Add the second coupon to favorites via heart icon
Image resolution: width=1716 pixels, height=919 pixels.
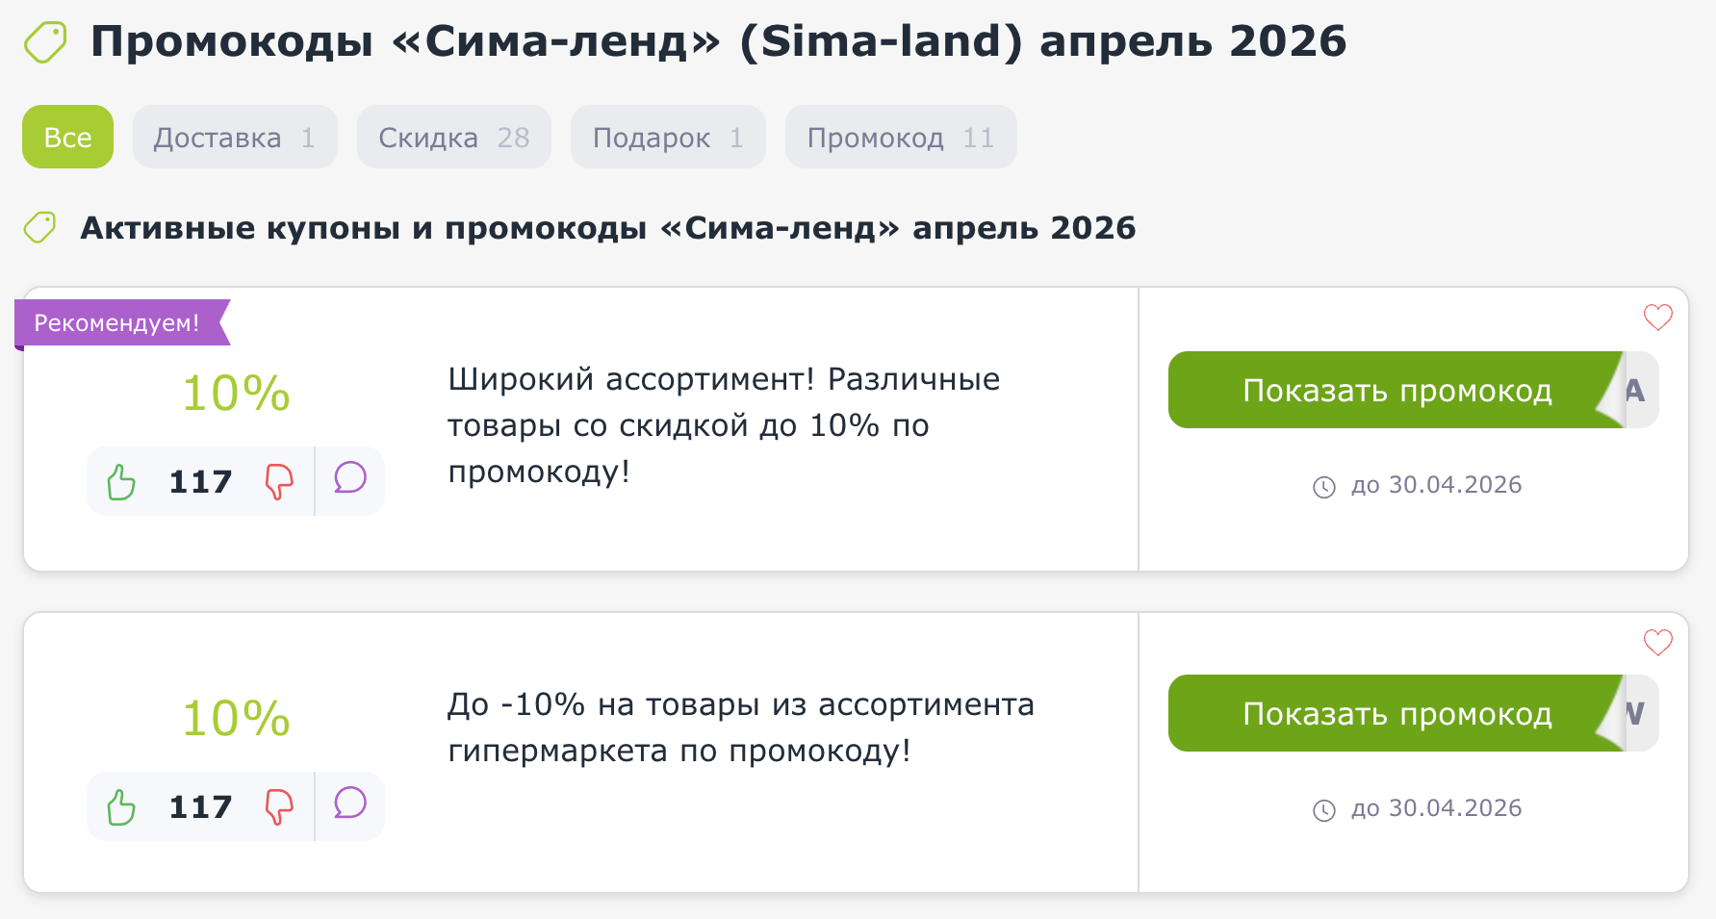1657,641
